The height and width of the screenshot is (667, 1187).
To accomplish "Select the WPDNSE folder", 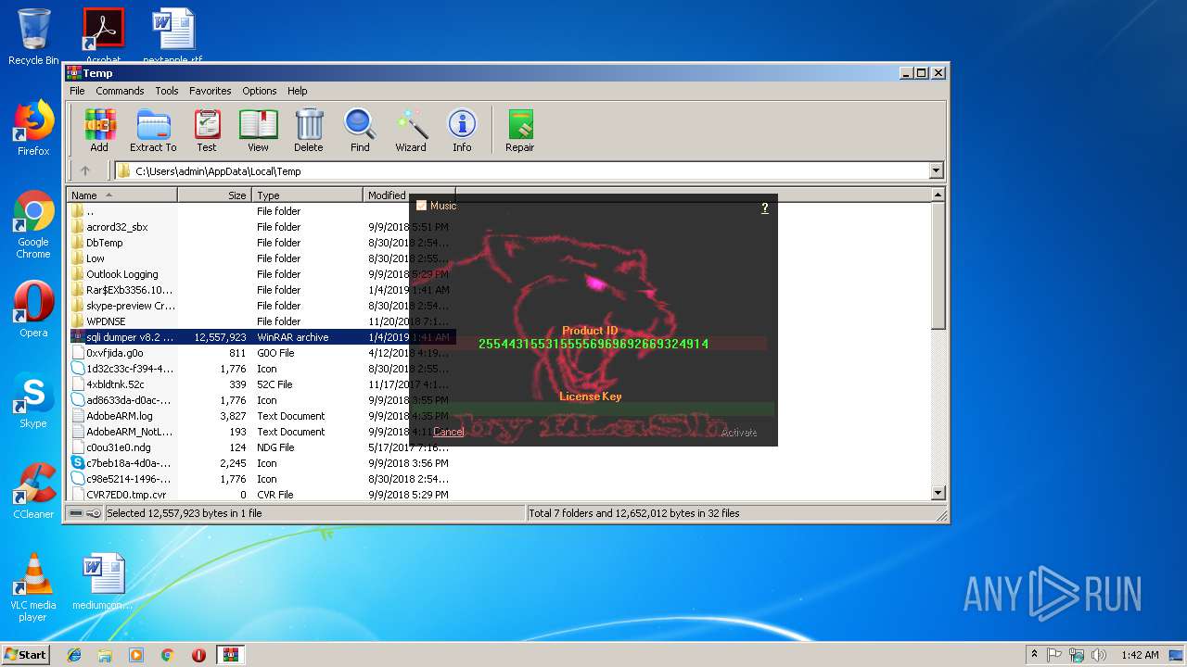I will pyautogui.click(x=106, y=321).
